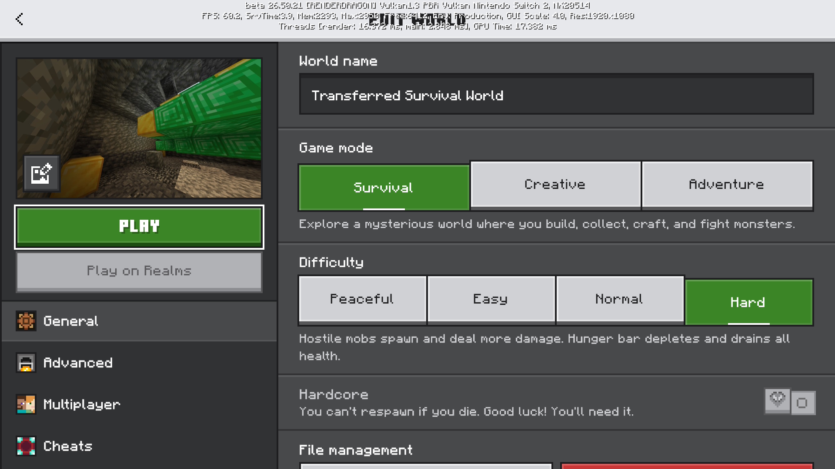Set difficulty to Normal
The image size is (835, 469).
coord(620,299)
